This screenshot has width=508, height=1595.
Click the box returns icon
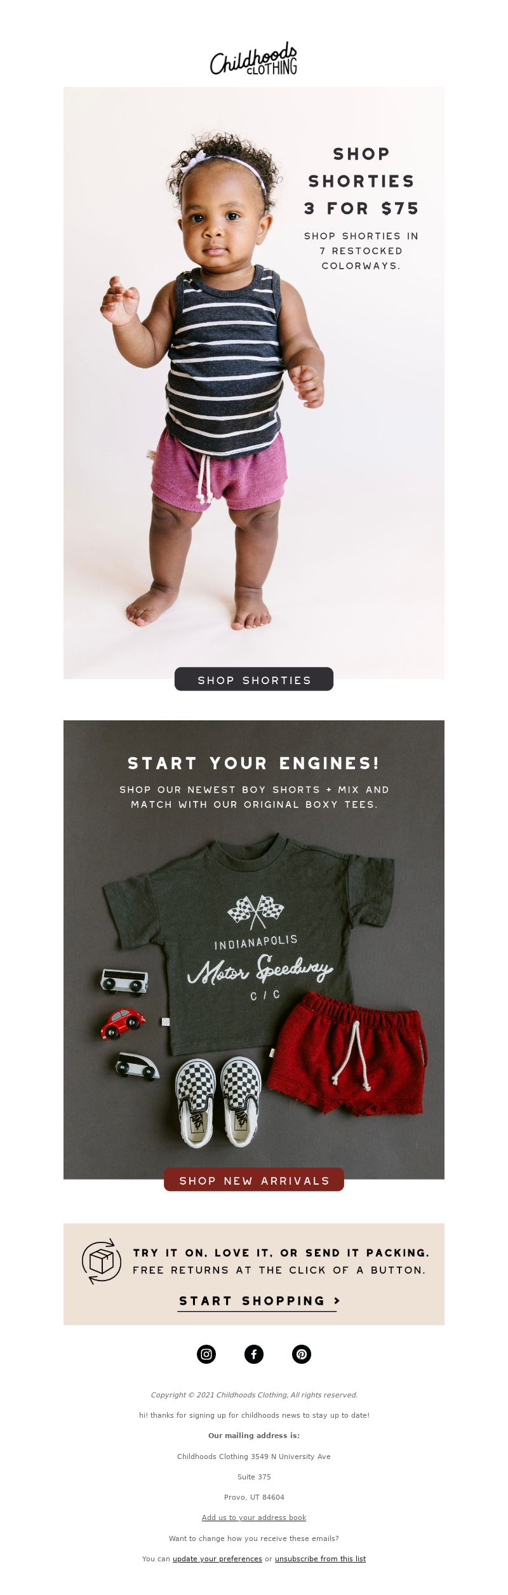coord(102,1261)
